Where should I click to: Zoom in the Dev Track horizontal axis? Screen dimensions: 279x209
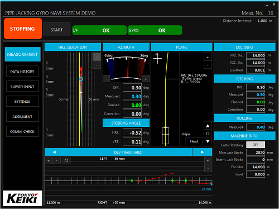point(49,160)
